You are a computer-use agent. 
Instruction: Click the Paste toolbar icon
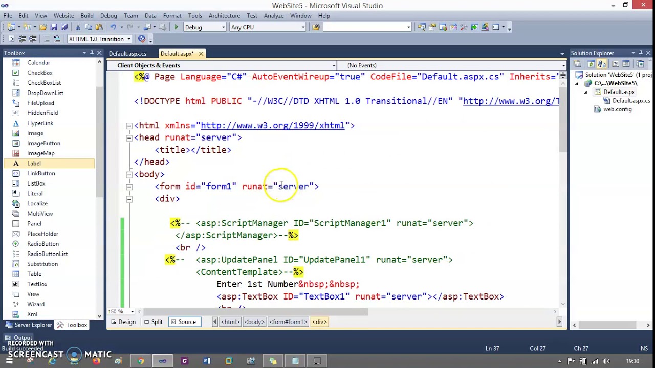pos(98,27)
